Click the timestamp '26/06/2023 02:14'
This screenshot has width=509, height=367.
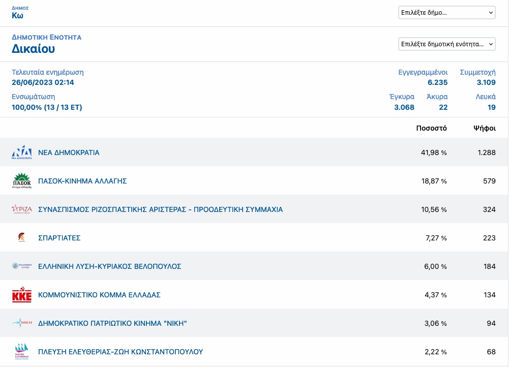click(43, 82)
